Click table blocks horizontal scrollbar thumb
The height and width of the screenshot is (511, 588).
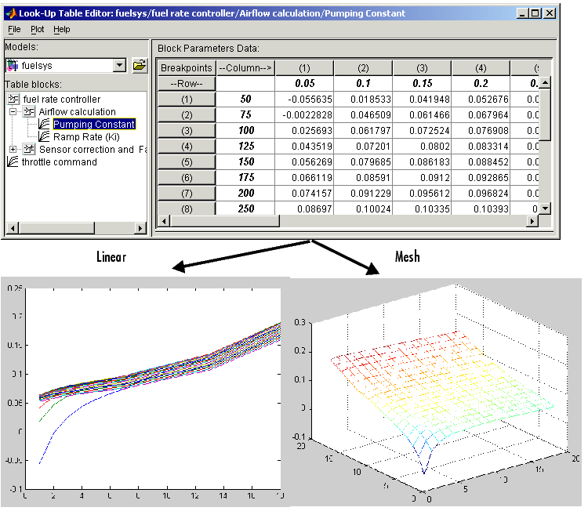click(57, 227)
